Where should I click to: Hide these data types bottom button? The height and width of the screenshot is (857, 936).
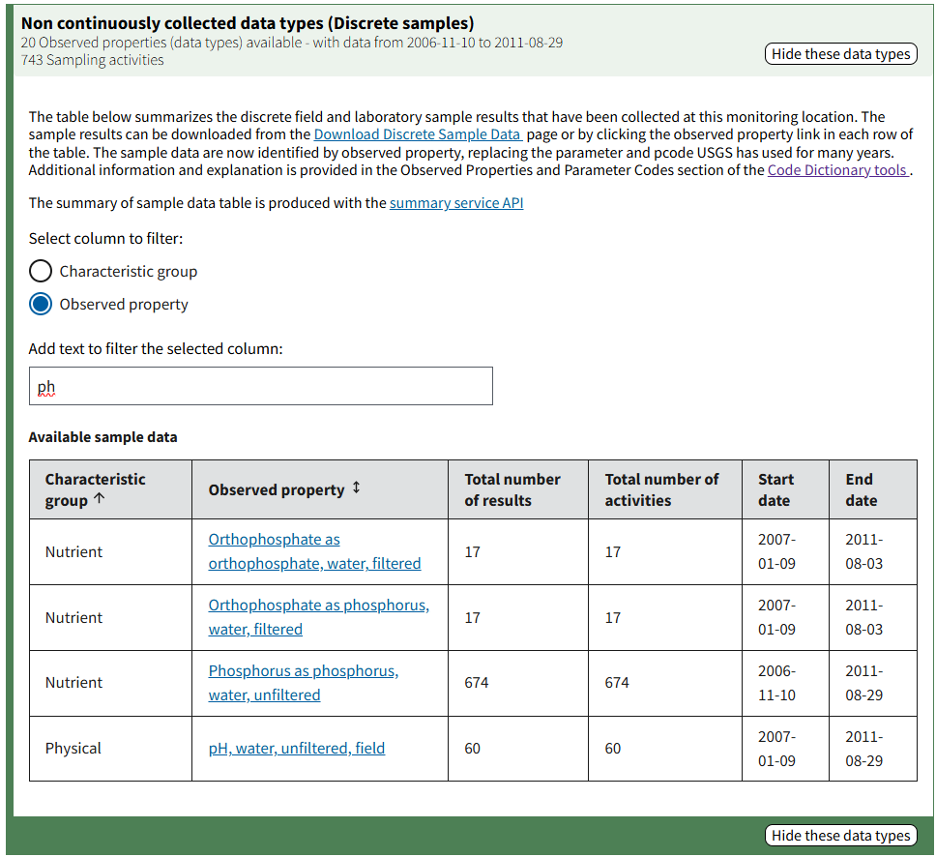click(840, 835)
